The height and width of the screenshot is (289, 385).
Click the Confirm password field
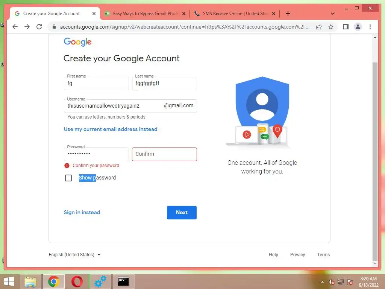pyautogui.click(x=164, y=154)
